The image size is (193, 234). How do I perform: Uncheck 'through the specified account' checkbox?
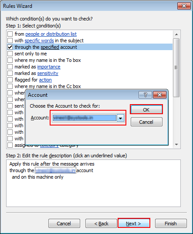point(10,47)
